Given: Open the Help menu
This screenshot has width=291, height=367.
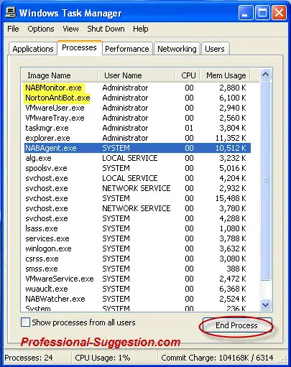Looking at the screenshot, I should 141,29.
